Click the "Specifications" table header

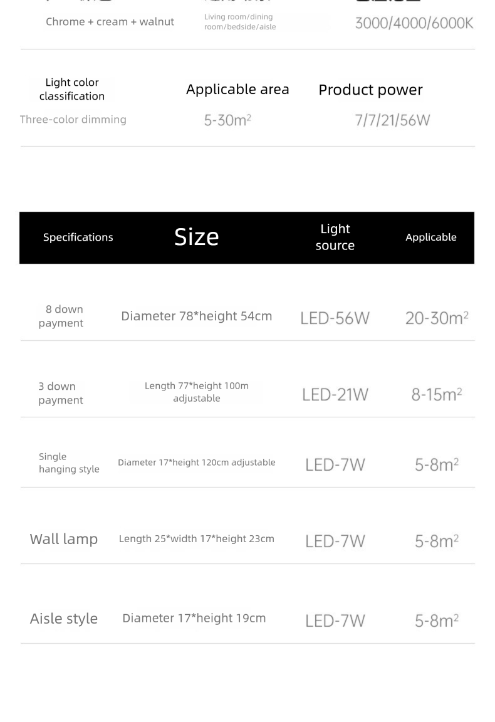pyautogui.click(x=78, y=237)
